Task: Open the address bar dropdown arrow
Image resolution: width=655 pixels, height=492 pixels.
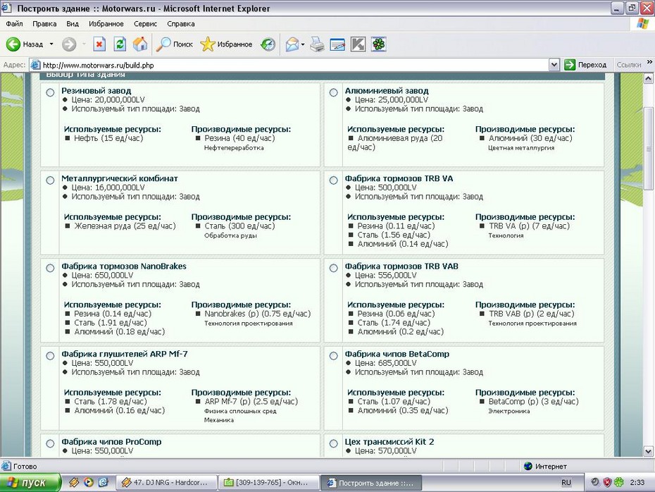Action: point(554,65)
